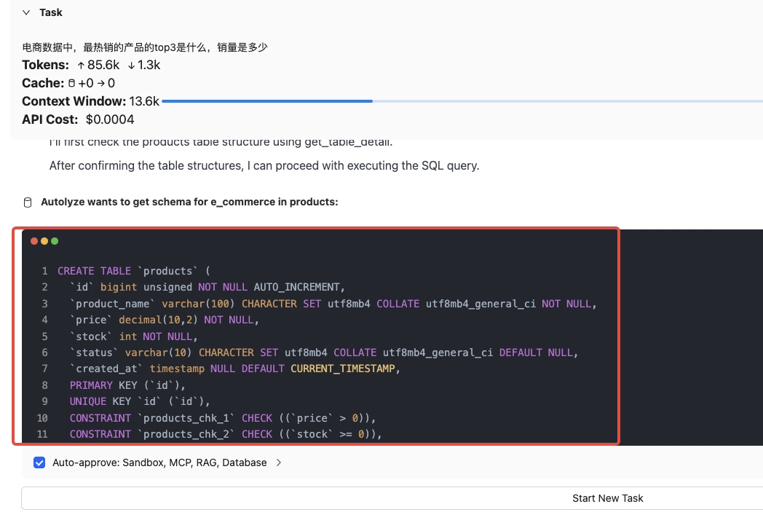
Task: Click the red dot in code block header
Action: (34, 241)
